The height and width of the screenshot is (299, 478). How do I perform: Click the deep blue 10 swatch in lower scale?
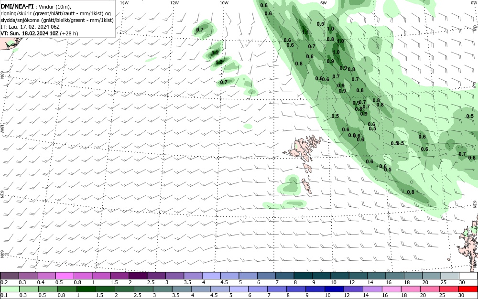(334, 289)
